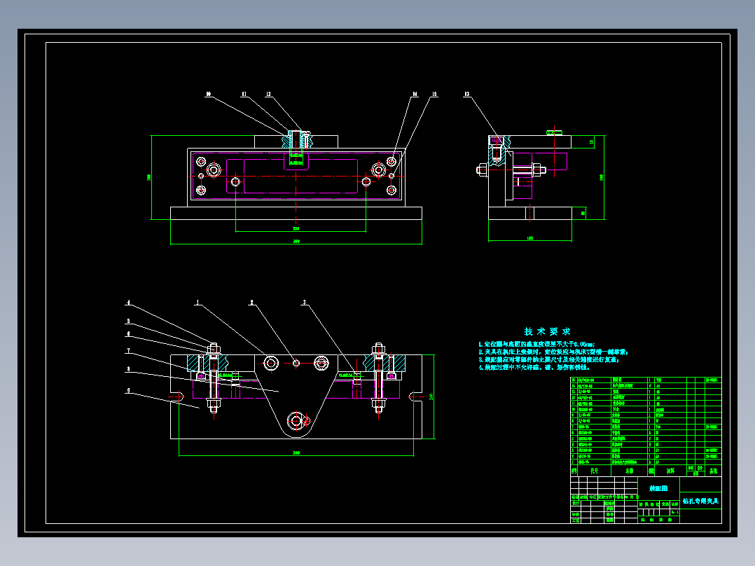Click part callout number 4 in bottom view
The image size is (755, 566).
point(128,303)
